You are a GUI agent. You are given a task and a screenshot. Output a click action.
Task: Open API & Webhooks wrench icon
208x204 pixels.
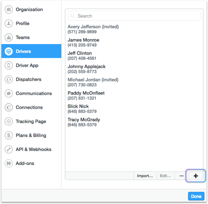coord(9,149)
